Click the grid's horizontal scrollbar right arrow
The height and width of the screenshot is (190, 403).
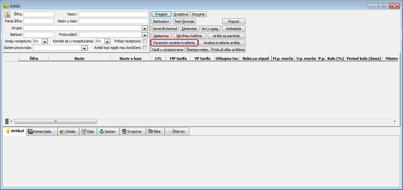(x=395, y=121)
